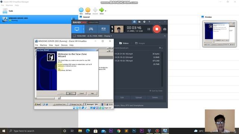
Task: Open Machine menu in VirtualBox Manager
Action: click(9, 5)
